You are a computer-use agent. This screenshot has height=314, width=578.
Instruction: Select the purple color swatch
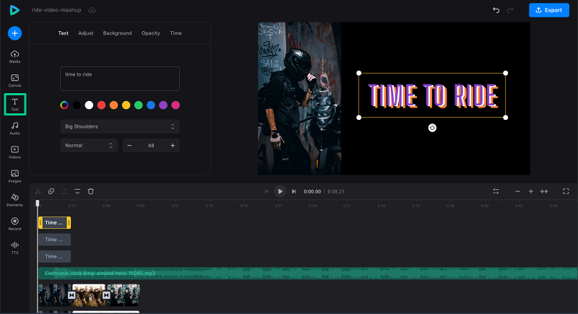pos(163,105)
